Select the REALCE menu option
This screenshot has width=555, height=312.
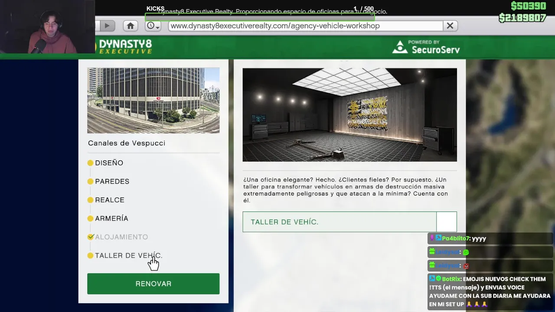(x=110, y=200)
